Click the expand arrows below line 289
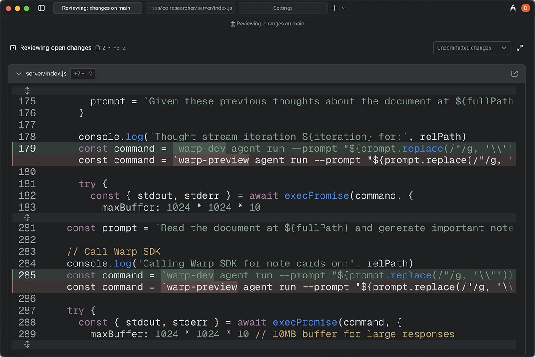535x357 pixels. pos(27,344)
